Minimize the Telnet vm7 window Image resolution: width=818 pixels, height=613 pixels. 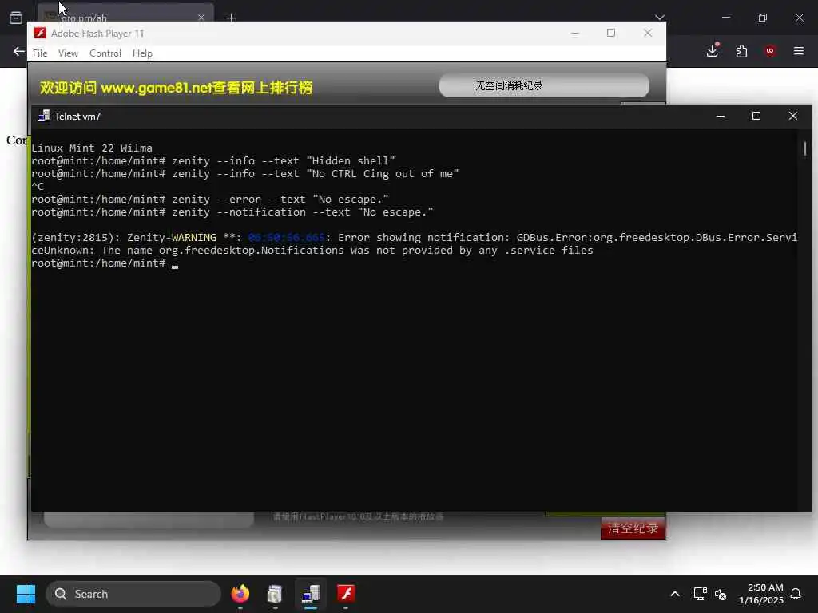[x=721, y=116]
